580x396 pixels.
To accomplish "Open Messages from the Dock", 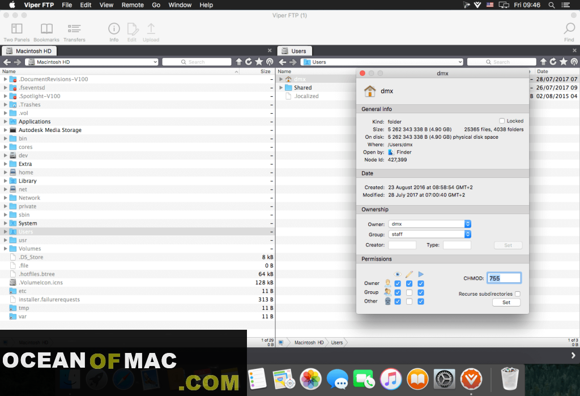I will 338,379.
